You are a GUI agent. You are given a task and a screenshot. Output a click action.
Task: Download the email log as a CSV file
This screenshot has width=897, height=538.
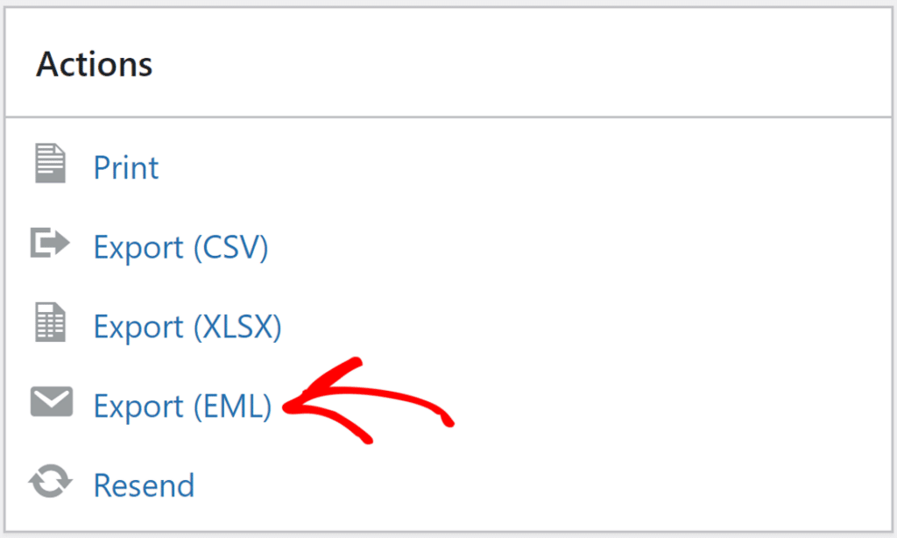(180, 248)
